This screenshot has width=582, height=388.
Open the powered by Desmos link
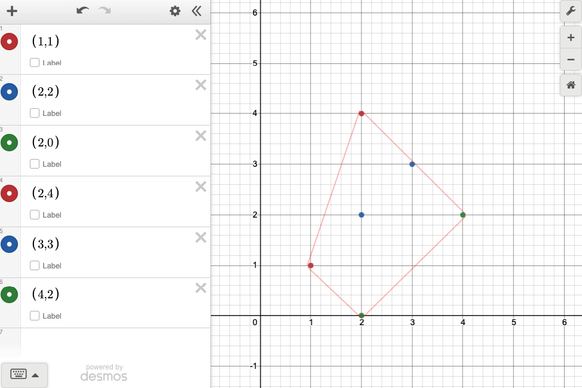pyautogui.click(x=104, y=372)
